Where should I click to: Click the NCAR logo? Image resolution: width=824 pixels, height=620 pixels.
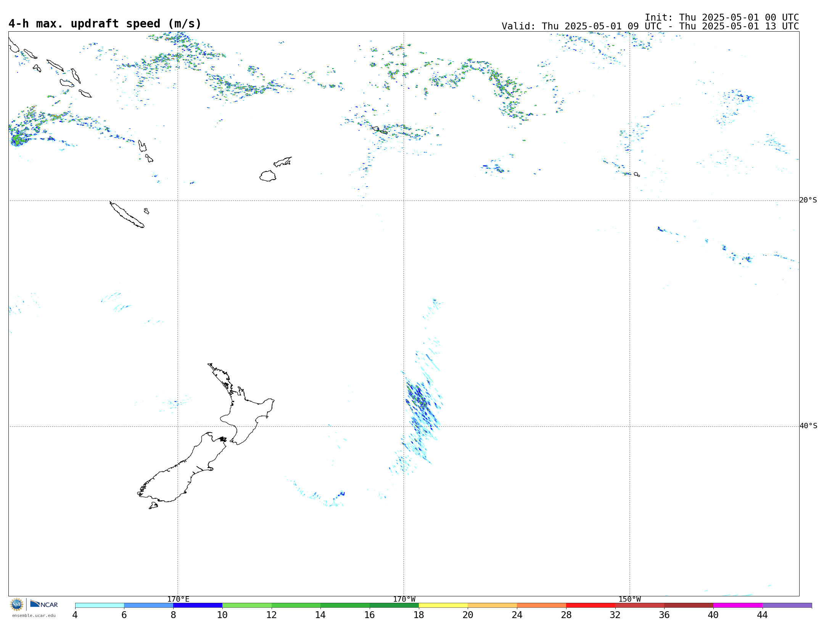(x=44, y=604)
